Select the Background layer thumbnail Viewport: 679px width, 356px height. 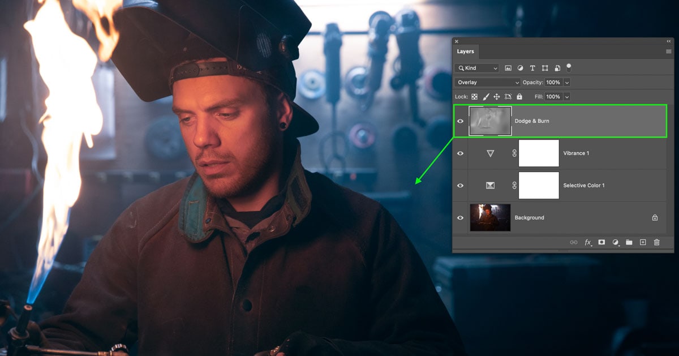coord(490,218)
